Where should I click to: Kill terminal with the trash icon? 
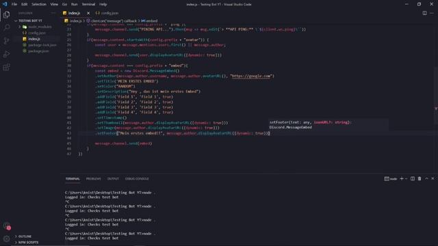(420, 179)
